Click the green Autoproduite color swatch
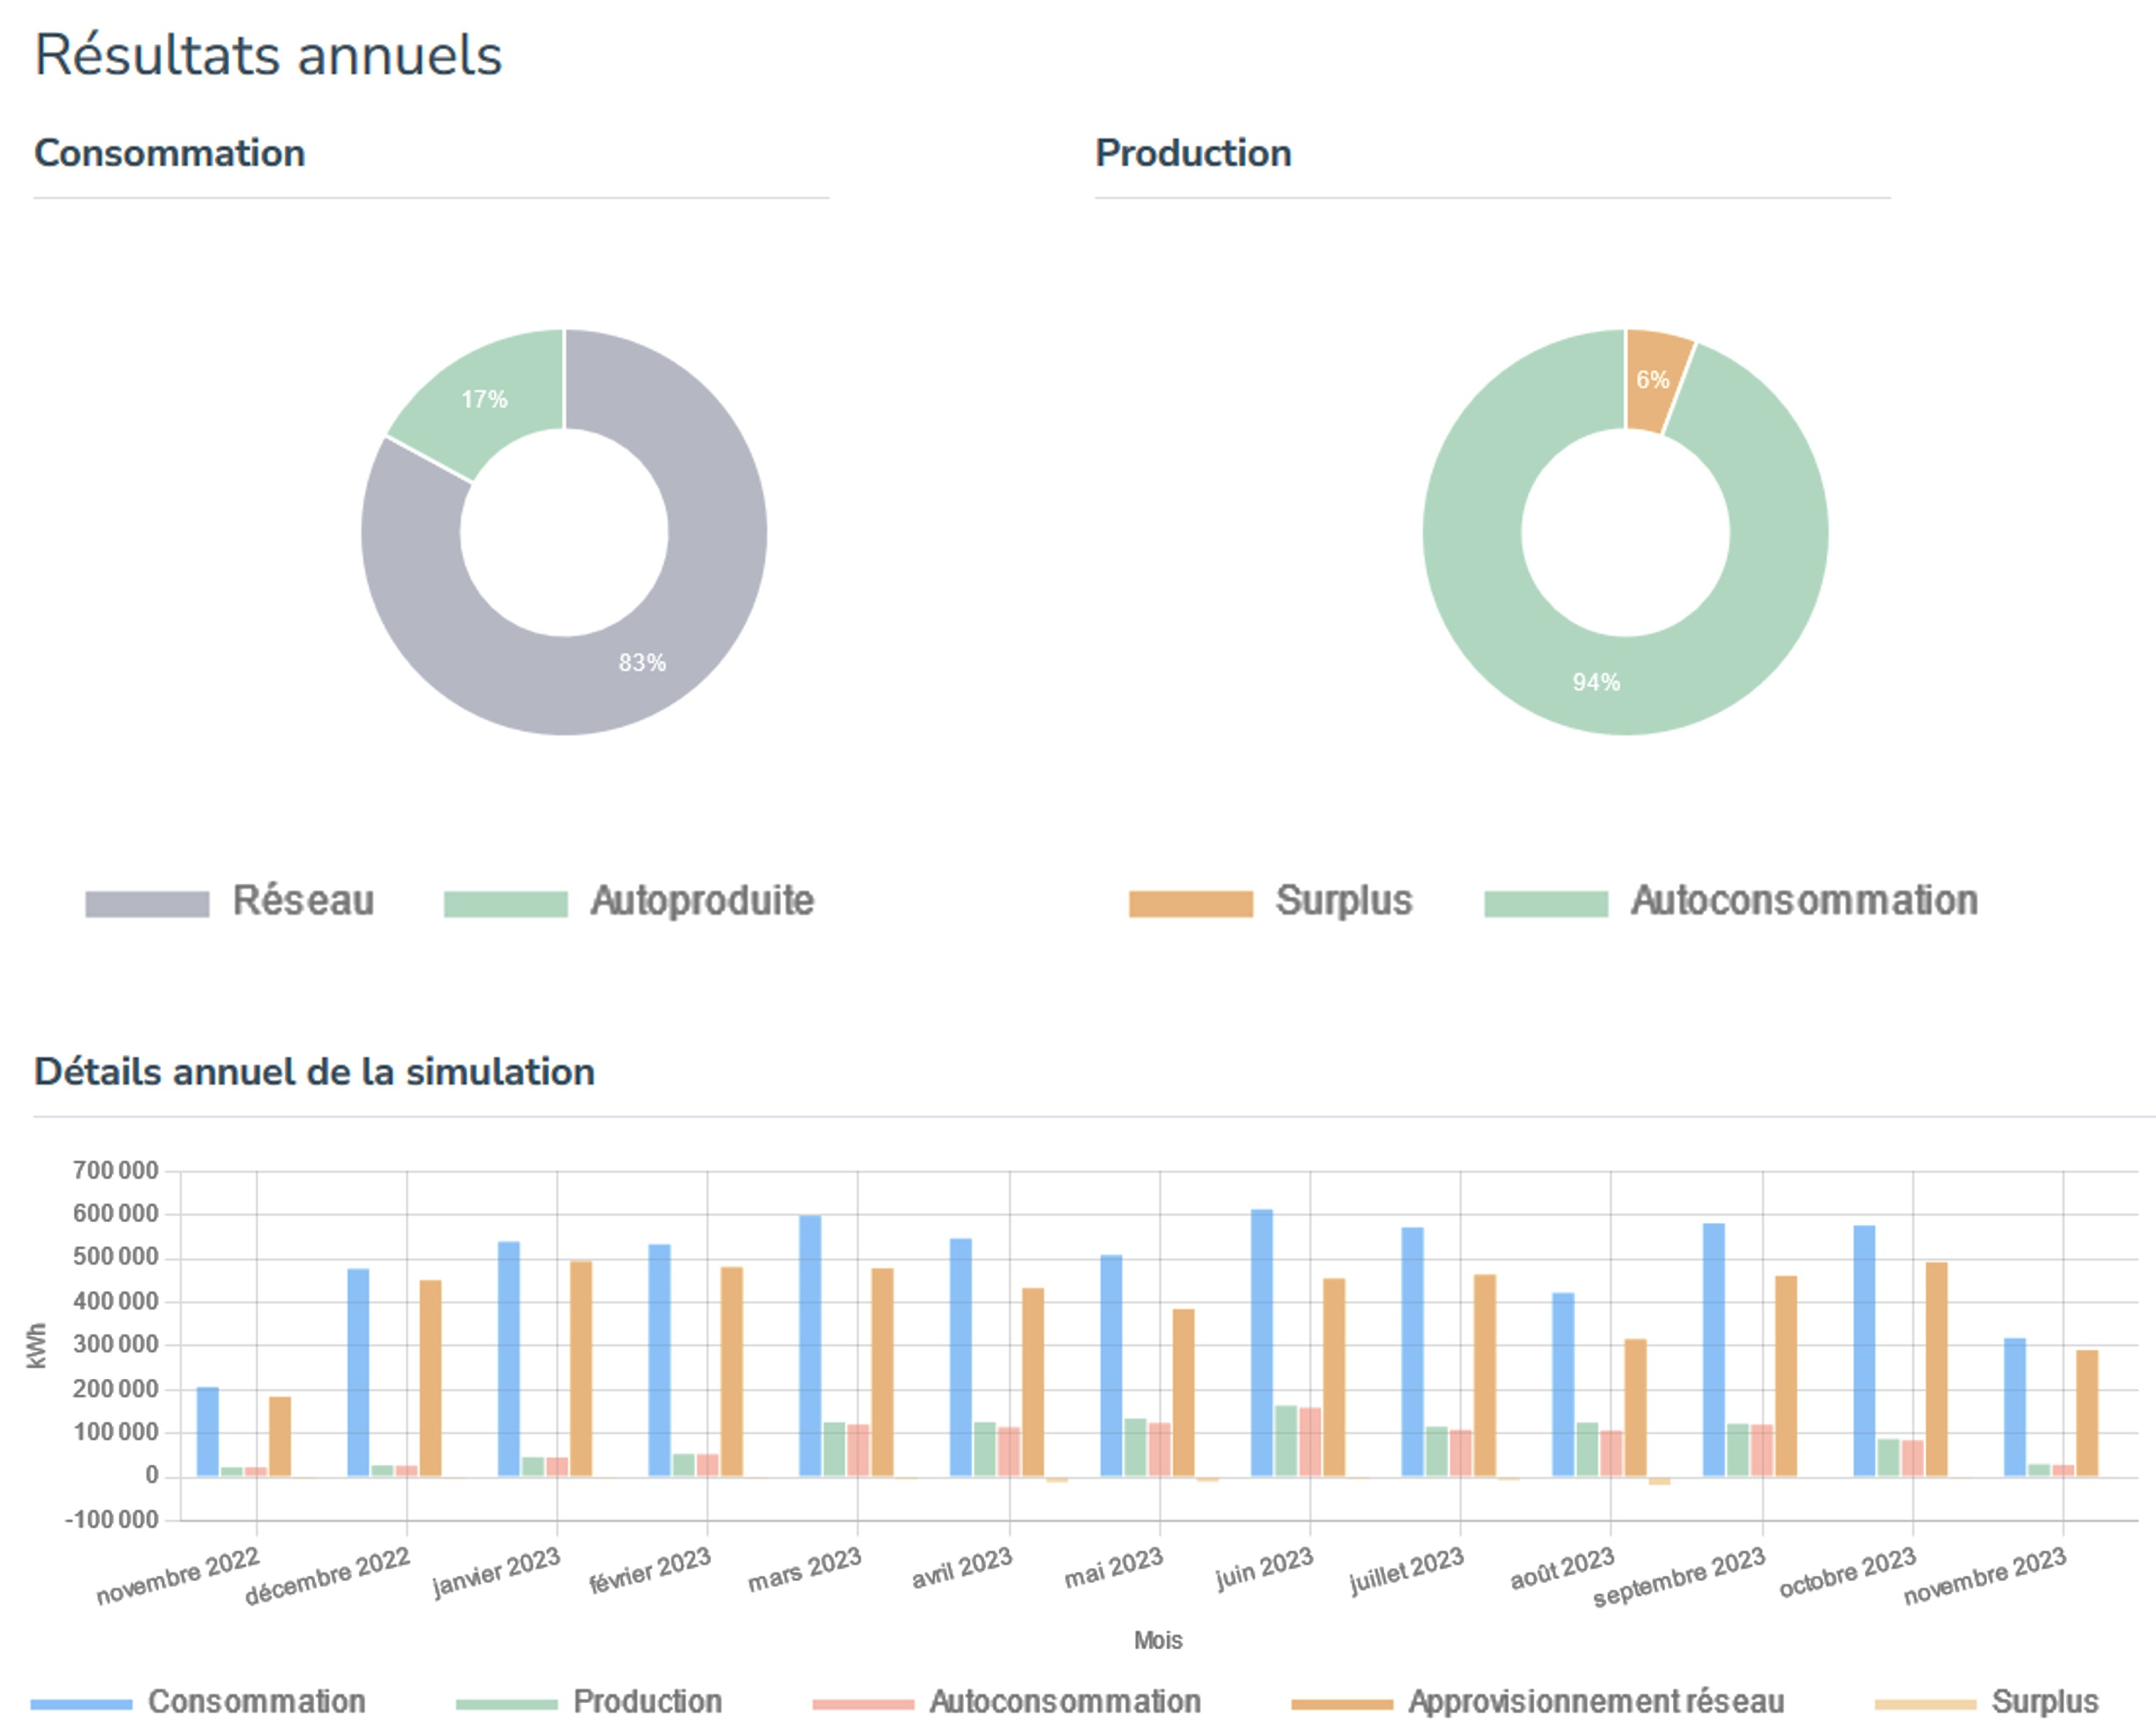This screenshot has height=1735, width=2156. coord(505,904)
